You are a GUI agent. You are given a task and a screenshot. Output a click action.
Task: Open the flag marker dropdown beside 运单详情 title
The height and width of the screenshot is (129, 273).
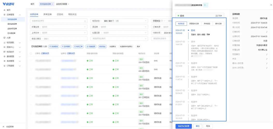coord(206,5)
